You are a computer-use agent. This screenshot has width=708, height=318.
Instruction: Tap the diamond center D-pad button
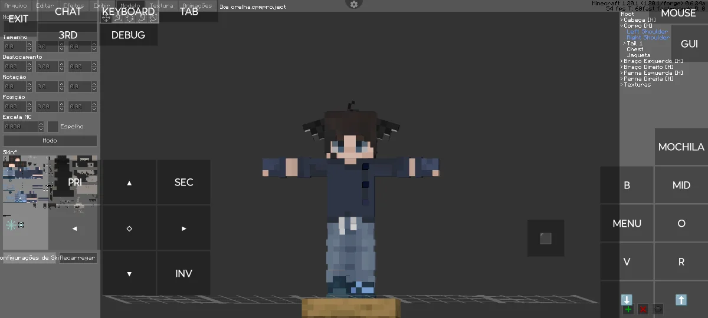tap(129, 228)
